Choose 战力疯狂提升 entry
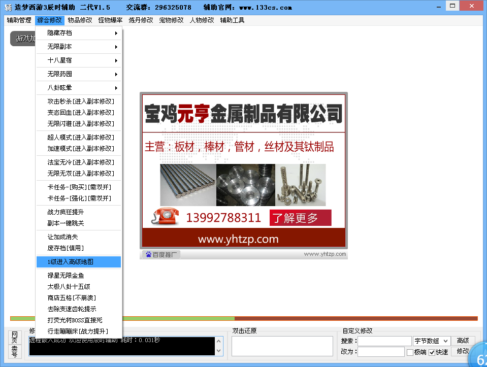487x367 pixels. pos(79,212)
